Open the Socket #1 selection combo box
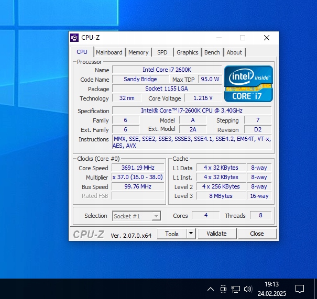 [137, 216]
